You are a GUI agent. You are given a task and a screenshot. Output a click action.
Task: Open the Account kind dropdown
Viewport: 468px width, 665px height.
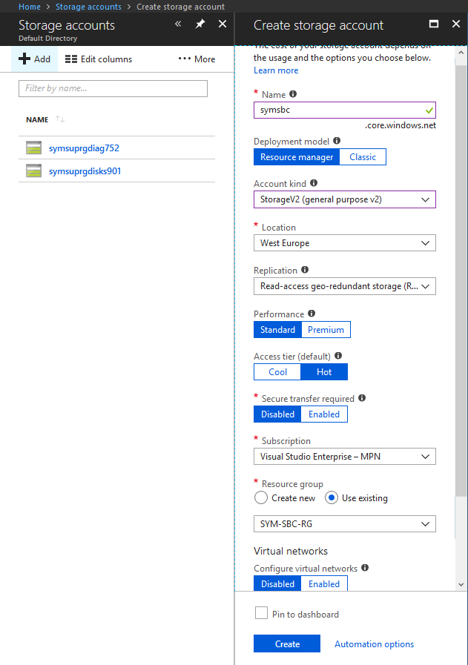pos(345,199)
